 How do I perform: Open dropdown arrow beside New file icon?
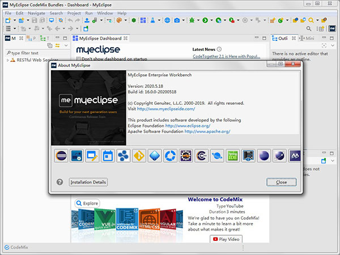click(15, 20)
